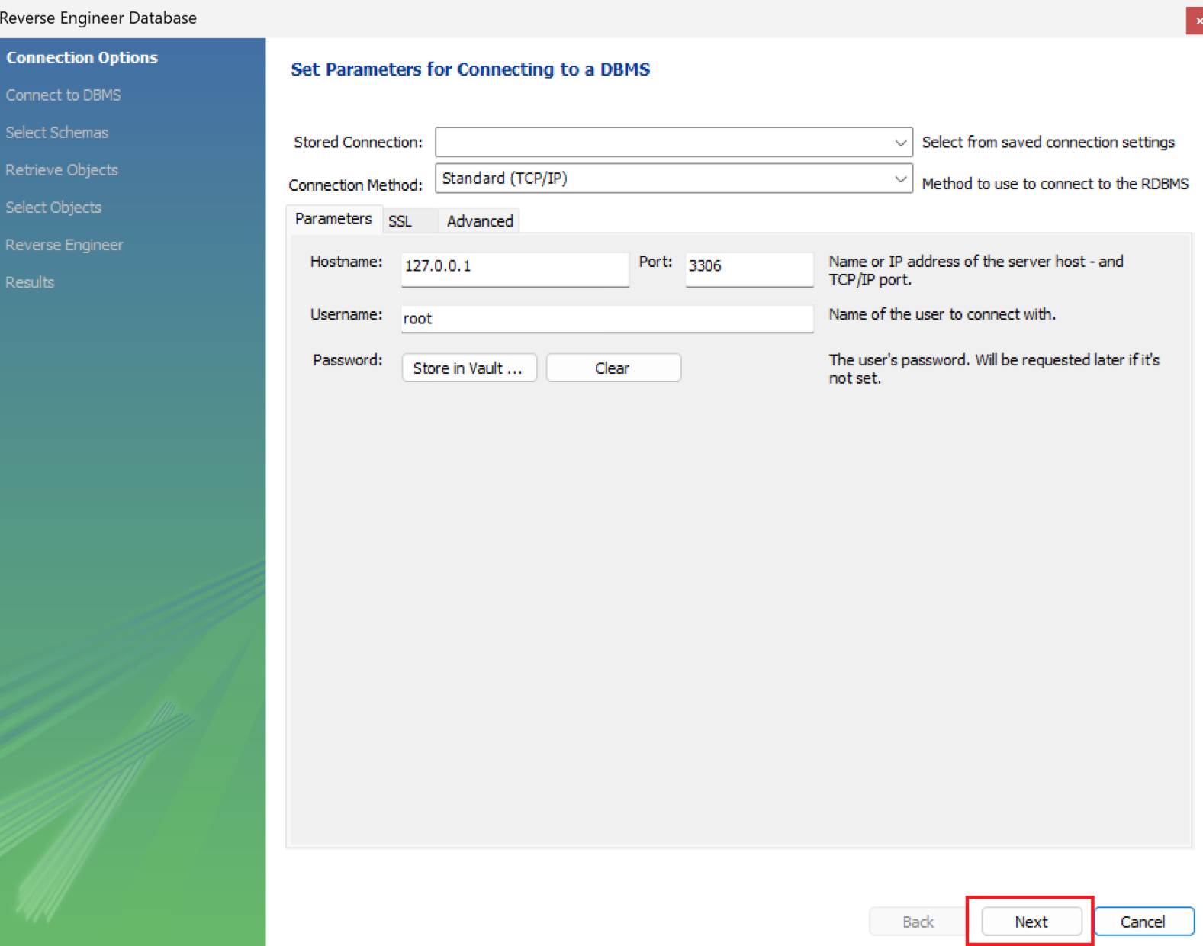Select the Select Schemas step
The width and height of the screenshot is (1203, 946).
point(57,133)
